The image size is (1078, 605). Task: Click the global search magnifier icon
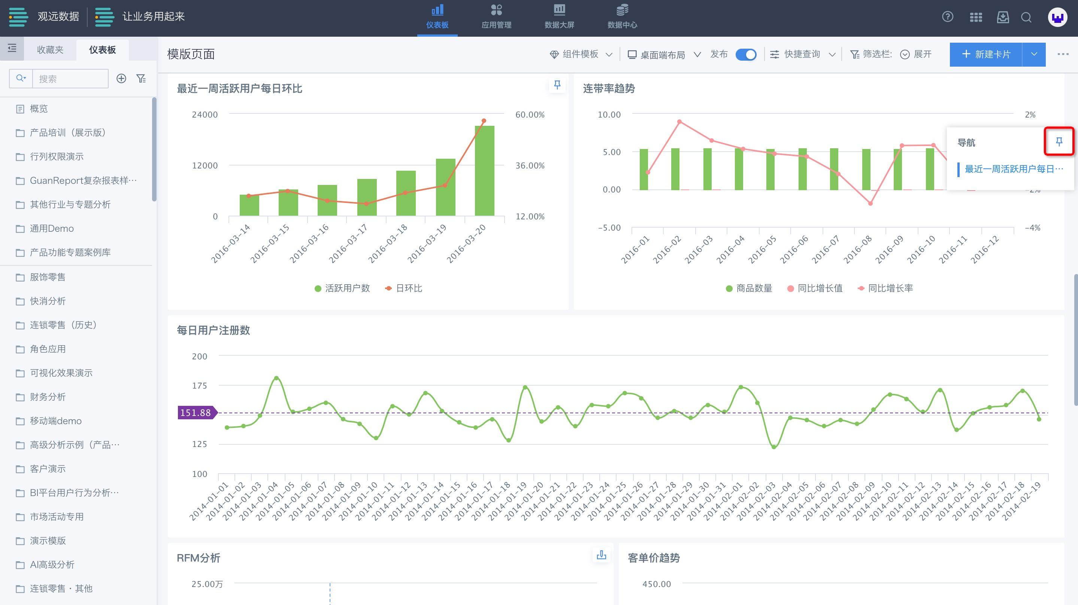pyautogui.click(x=1026, y=17)
